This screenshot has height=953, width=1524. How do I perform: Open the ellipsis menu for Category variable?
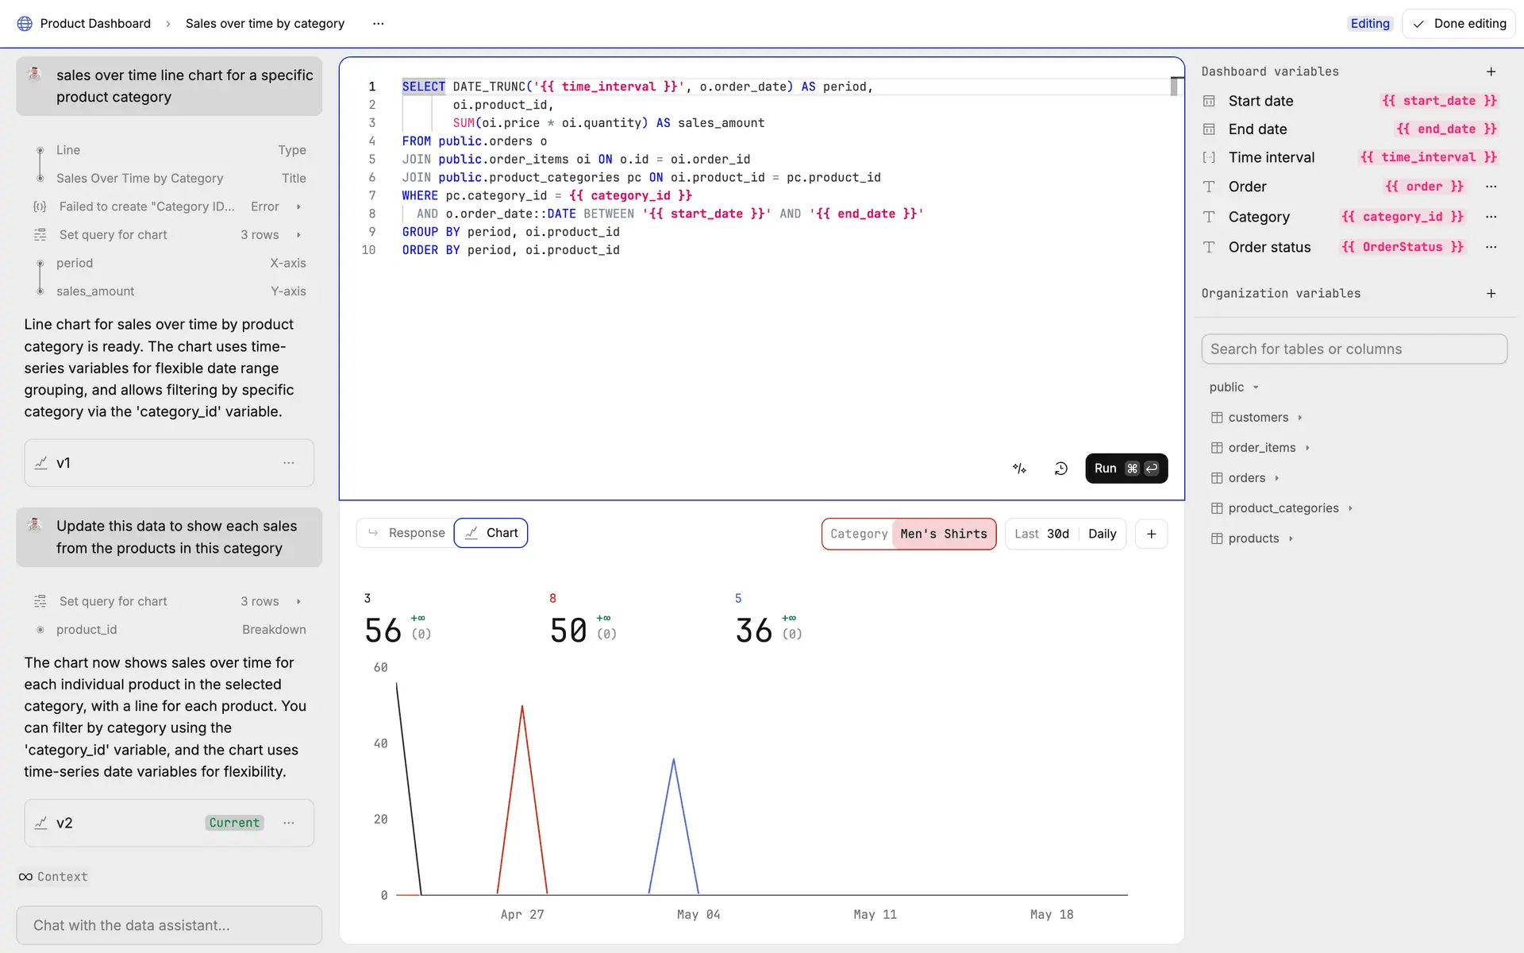click(x=1491, y=217)
